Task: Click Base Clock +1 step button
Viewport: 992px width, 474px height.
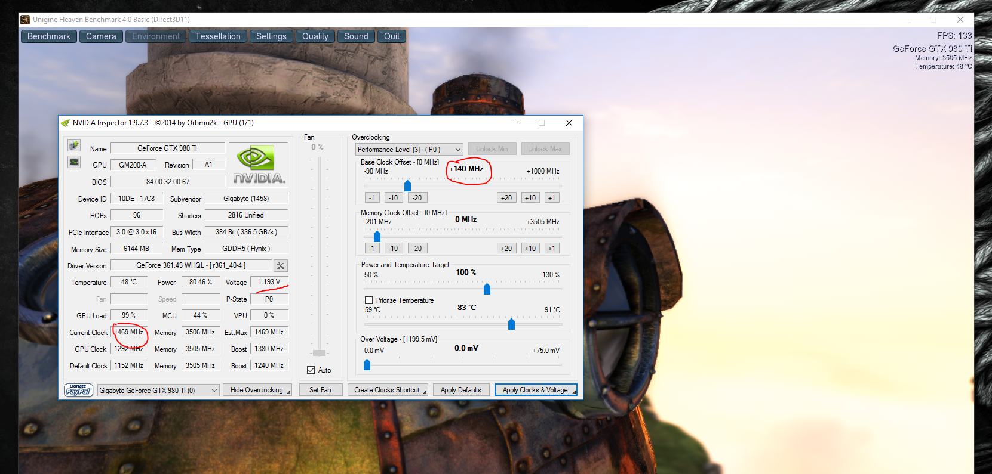Action: pyautogui.click(x=552, y=198)
